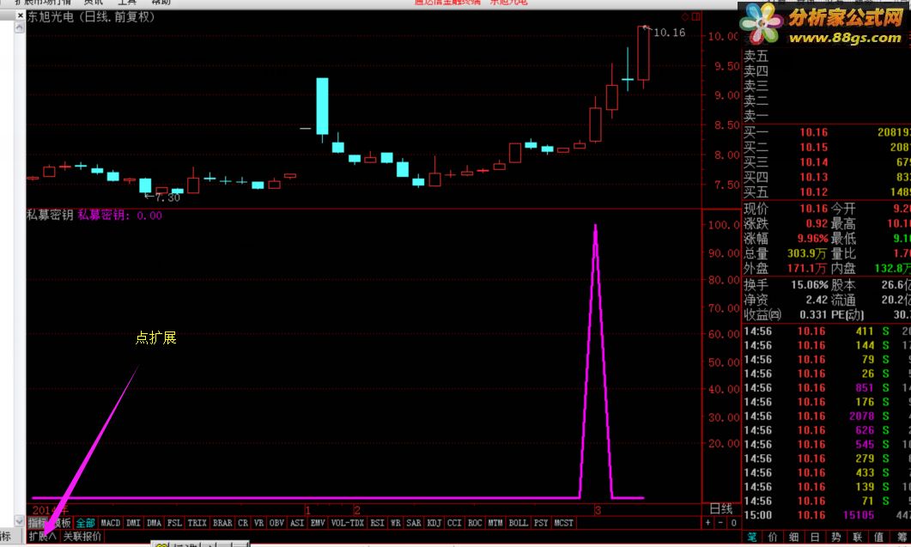The width and height of the screenshot is (911, 547).
Task: Switch to the 细 detail tab
Action: (793, 537)
